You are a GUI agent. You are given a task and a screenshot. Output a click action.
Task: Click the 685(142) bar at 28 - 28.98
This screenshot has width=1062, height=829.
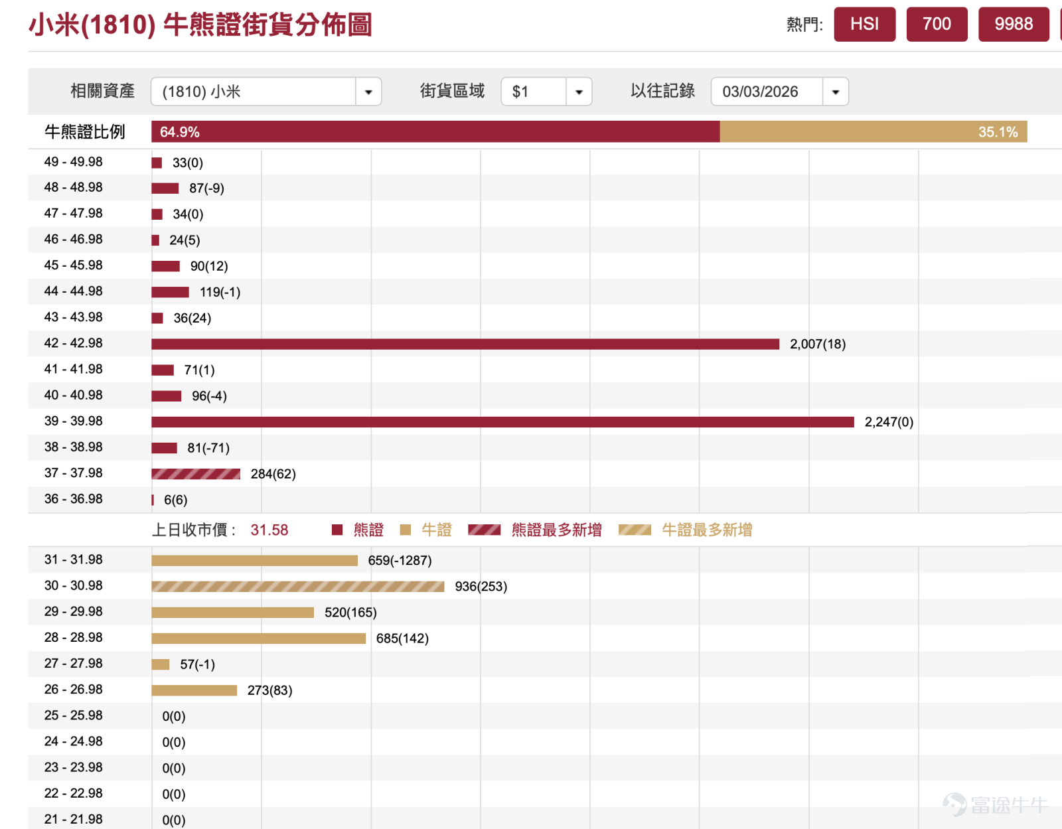click(258, 638)
